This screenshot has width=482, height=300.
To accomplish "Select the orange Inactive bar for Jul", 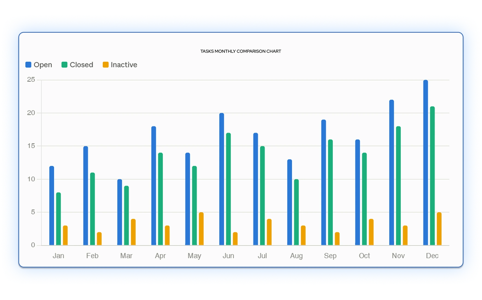I will 269,232.
